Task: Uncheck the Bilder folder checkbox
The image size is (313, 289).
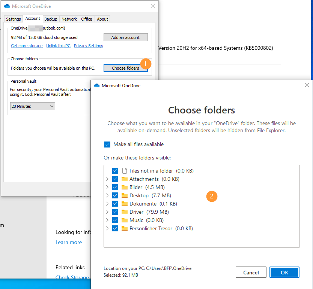Action: 115,187
